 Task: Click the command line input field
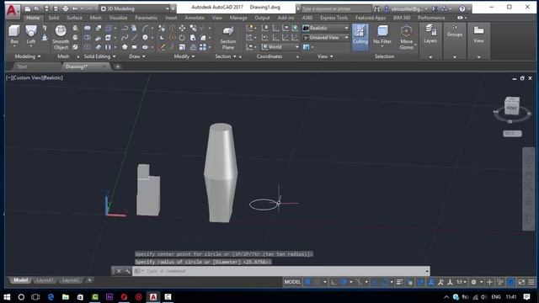(282, 271)
